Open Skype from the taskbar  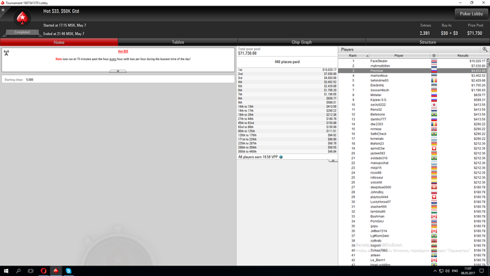click(69, 270)
